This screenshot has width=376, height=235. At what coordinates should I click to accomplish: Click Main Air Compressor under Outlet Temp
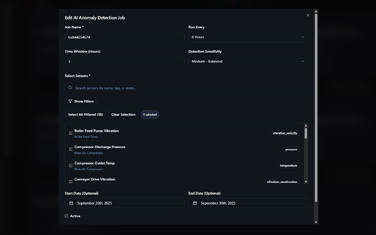pyautogui.click(x=89, y=169)
